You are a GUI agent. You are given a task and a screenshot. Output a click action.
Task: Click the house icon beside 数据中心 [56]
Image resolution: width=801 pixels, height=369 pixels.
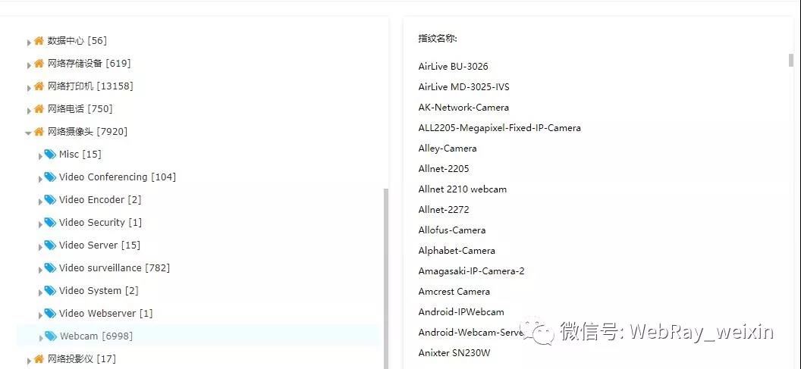(39, 41)
